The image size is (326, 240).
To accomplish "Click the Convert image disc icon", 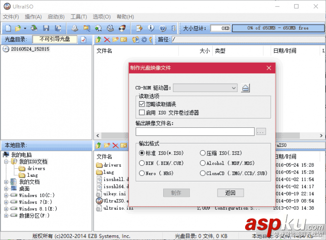I will click(x=98, y=28).
